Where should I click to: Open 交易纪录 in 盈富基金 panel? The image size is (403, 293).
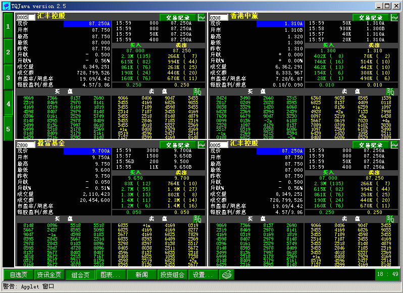(x=178, y=145)
